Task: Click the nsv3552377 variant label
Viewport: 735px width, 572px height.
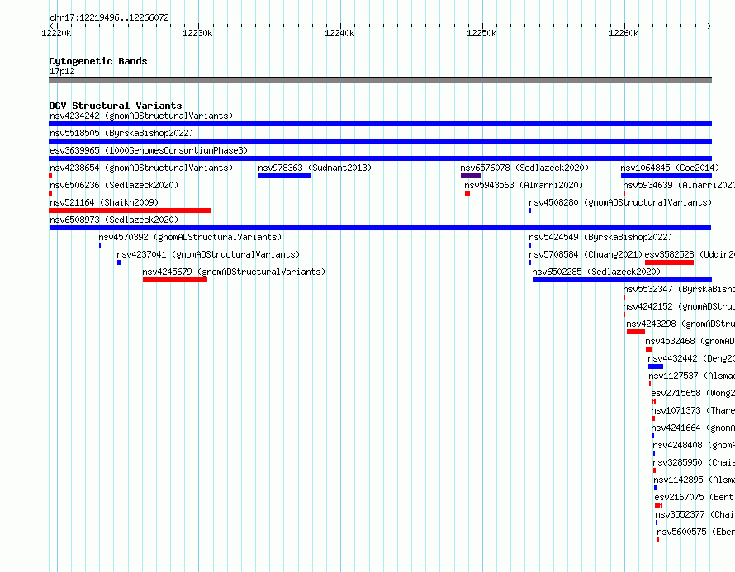Action: click(x=695, y=514)
